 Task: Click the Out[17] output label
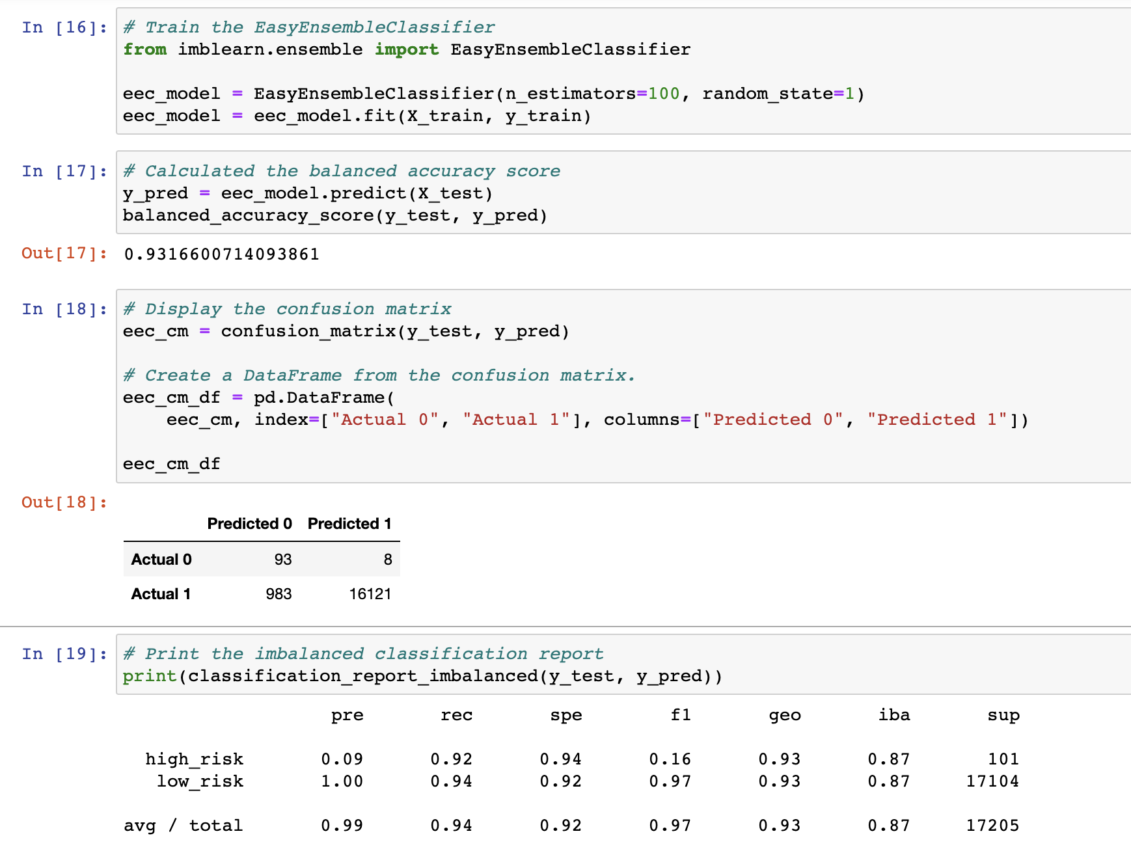pos(64,253)
